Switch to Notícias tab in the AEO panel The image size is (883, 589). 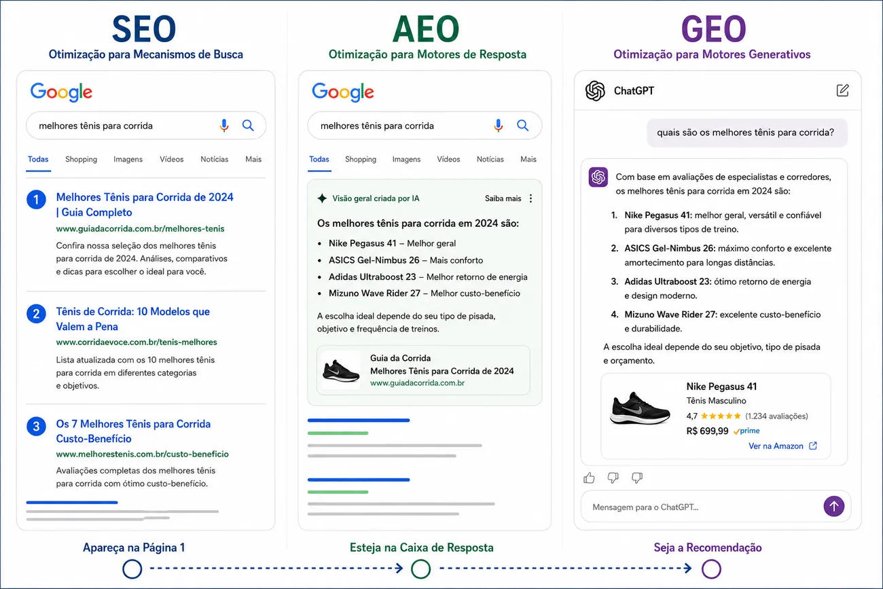tap(490, 159)
